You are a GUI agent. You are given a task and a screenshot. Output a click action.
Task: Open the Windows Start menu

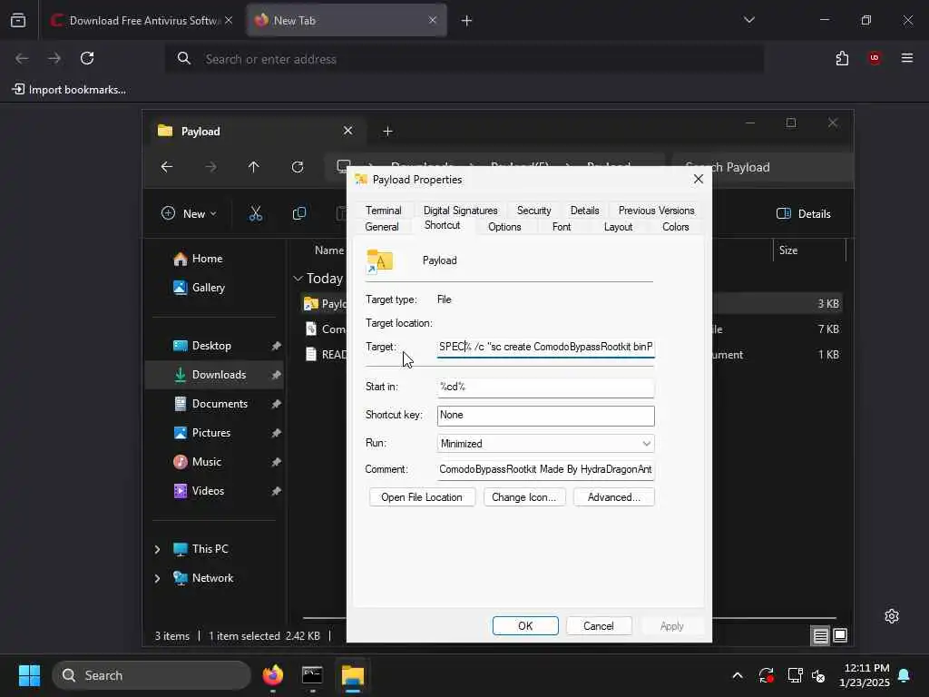coord(29,675)
